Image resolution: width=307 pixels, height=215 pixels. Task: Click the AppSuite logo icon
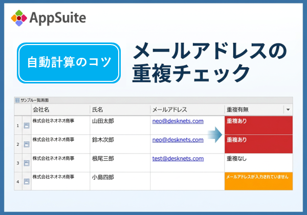click(19, 18)
